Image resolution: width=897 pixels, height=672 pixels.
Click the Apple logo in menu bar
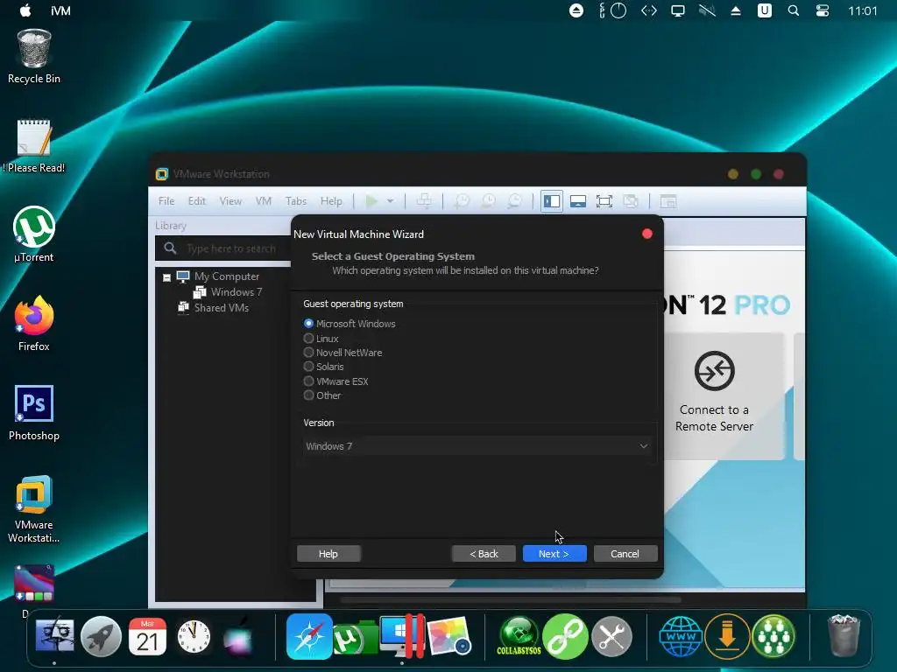click(x=25, y=10)
